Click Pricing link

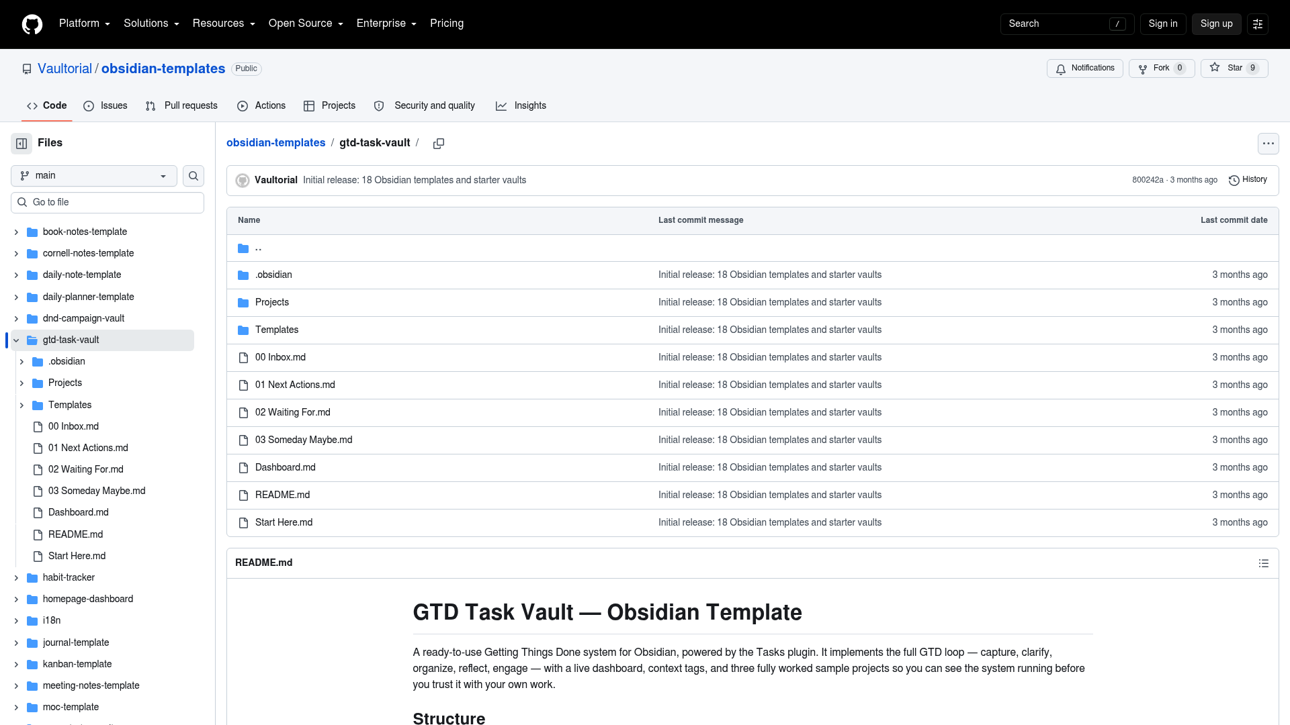(x=447, y=23)
